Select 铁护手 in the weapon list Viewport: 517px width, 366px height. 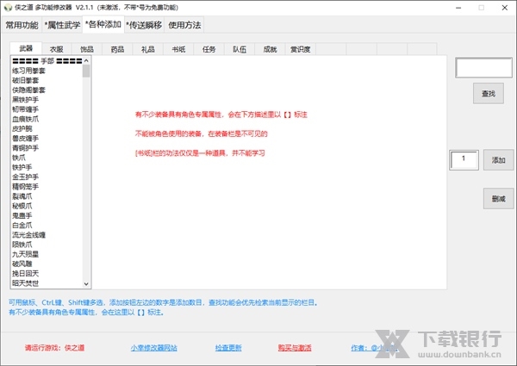click(47, 167)
